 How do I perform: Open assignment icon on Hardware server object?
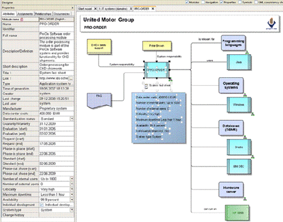point(245,199)
